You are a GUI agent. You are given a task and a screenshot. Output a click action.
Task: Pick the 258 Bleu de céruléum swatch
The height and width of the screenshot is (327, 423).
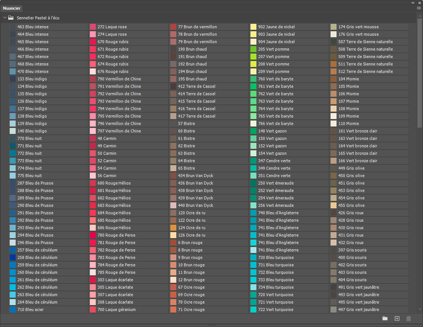pos(48,257)
